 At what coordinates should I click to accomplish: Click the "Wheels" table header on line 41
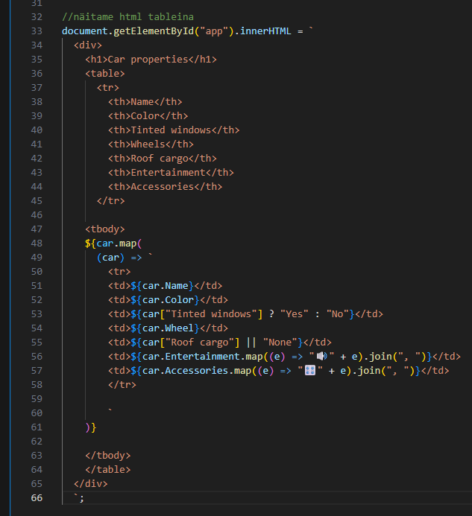(x=148, y=144)
